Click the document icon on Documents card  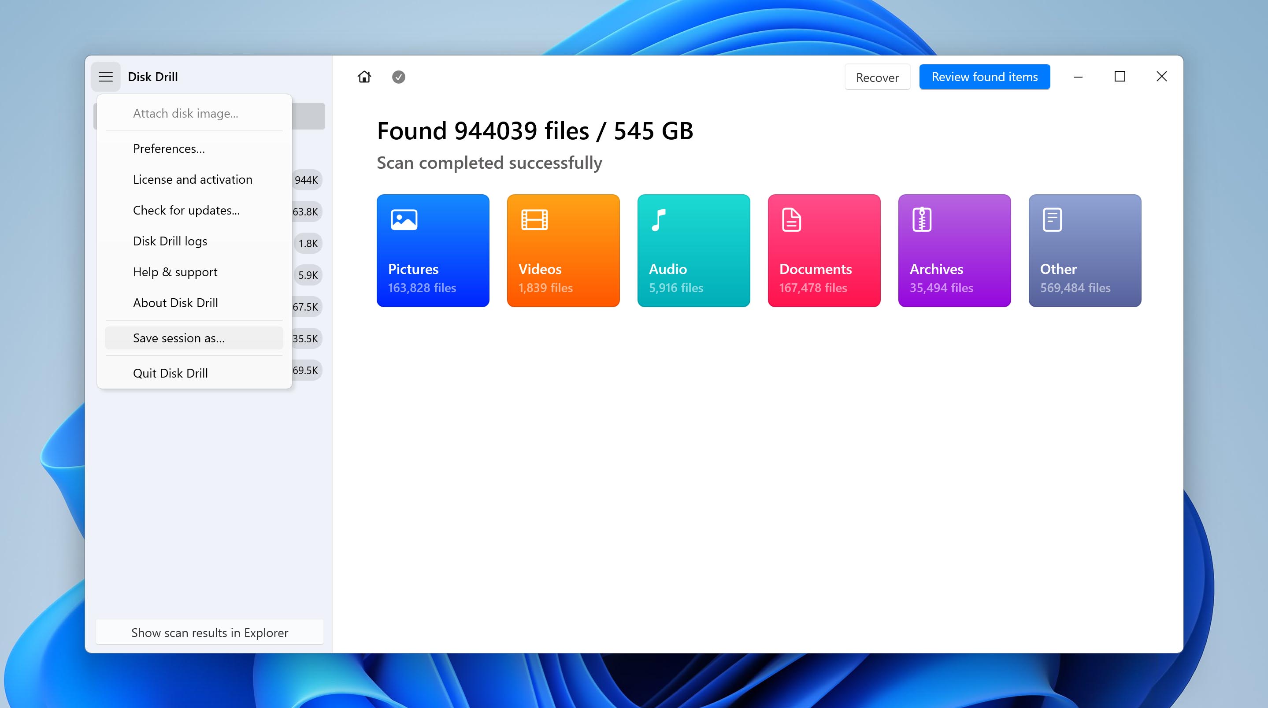tap(792, 219)
